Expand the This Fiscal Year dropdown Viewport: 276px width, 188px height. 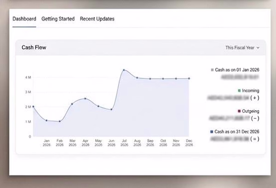[242, 48]
